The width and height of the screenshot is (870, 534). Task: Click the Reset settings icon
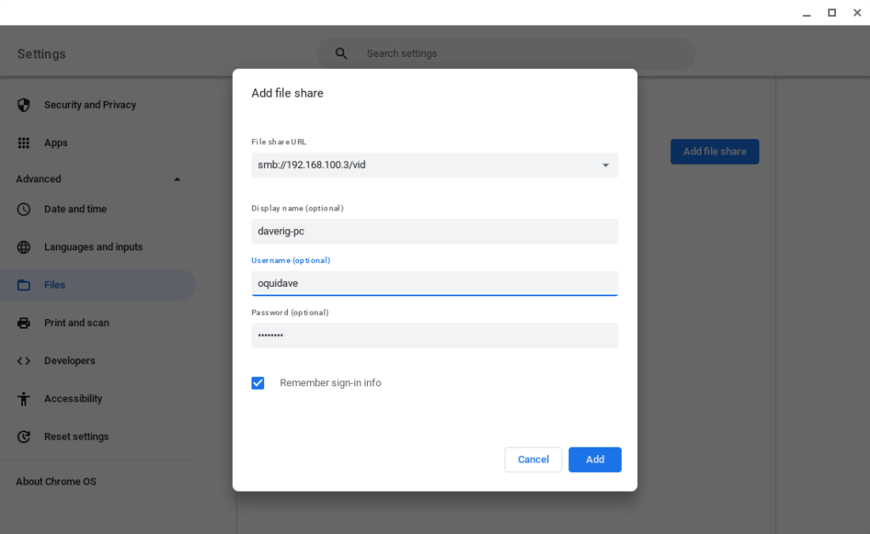[23, 436]
